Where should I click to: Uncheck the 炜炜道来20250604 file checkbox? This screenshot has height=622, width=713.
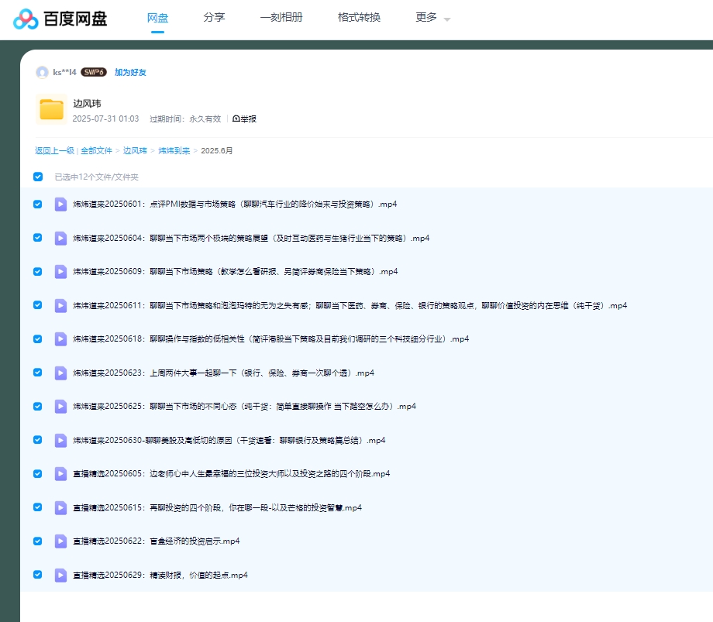pyautogui.click(x=38, y=238)
